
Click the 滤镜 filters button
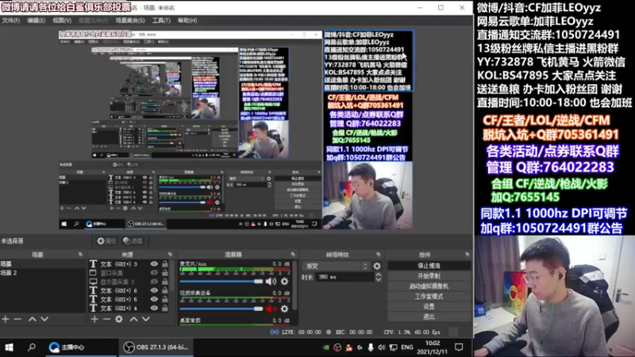(x=133, y=241)
